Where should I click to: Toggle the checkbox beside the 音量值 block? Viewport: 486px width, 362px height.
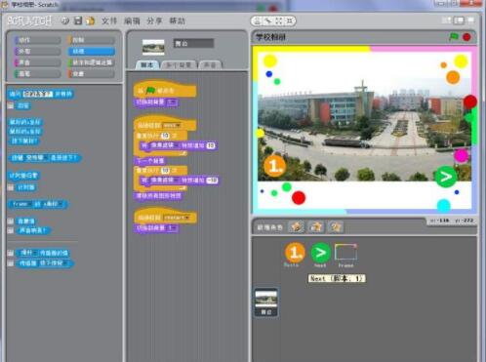11,221
